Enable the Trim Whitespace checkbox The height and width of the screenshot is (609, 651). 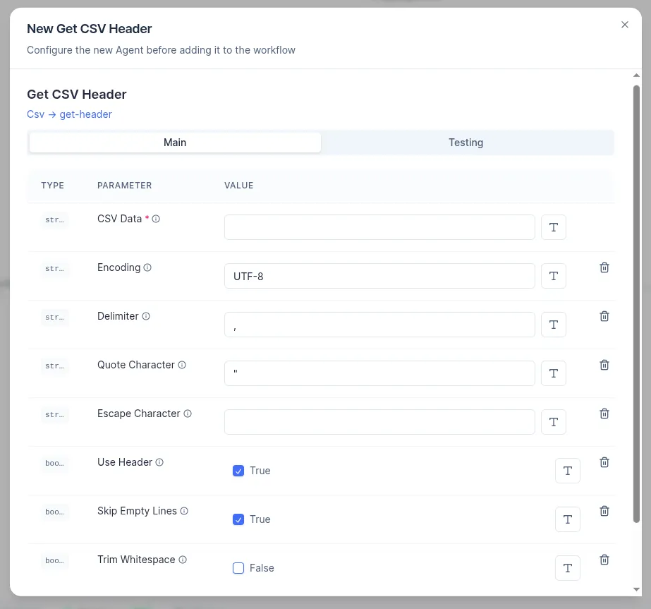click(x=238, y=567)
